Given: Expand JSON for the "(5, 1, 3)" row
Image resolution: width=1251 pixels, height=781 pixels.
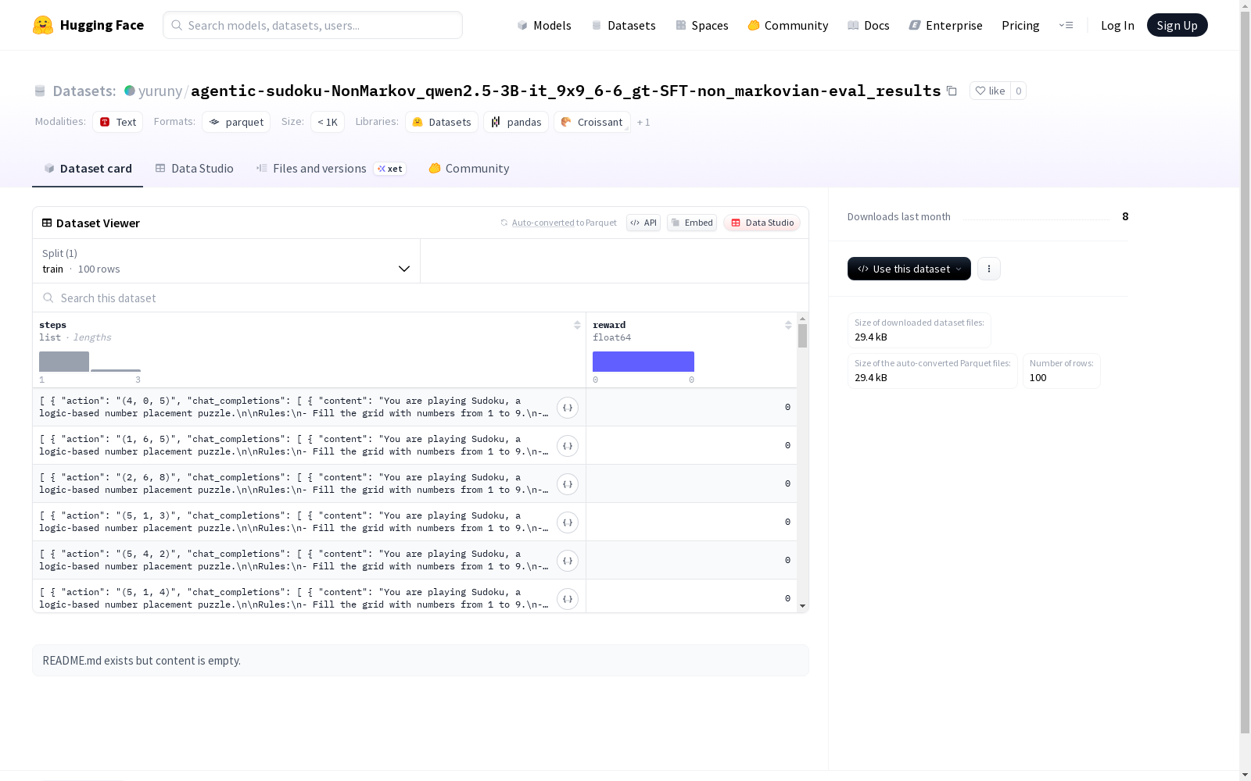Looking at the screenshot, I should [568, 522].
